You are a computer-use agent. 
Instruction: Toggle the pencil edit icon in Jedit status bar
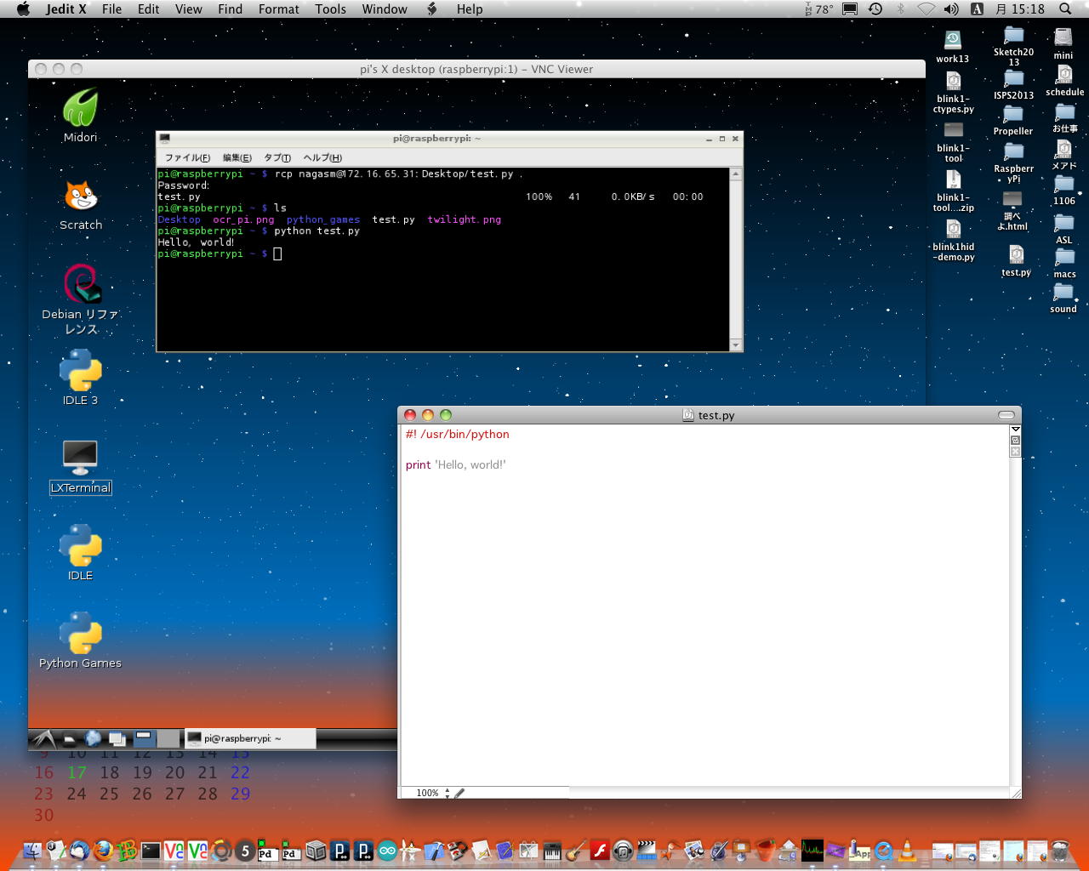[459, 793]
